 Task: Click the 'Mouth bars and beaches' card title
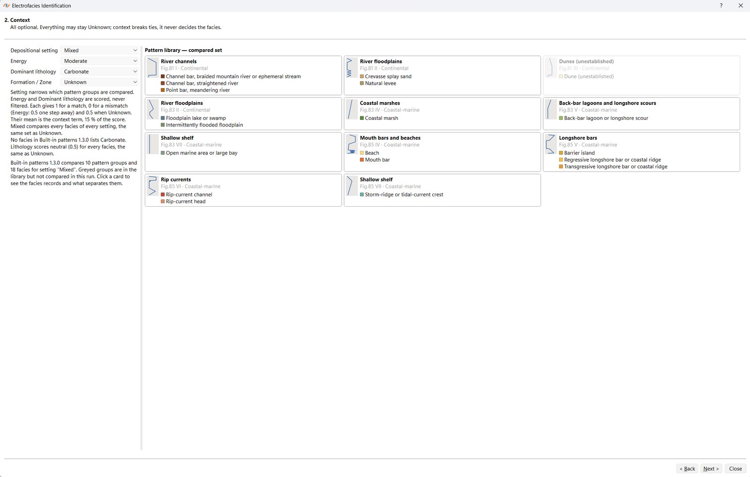click(x=390, y=138)
